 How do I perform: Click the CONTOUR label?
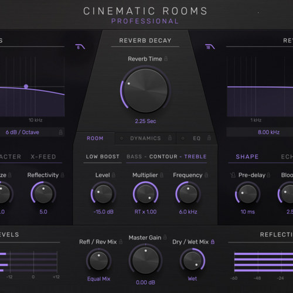tap(163, 156)
